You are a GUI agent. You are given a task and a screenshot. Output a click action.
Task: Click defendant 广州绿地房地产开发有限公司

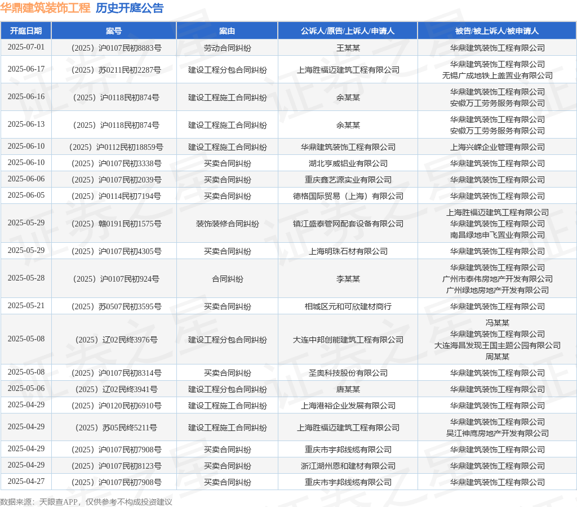tap(498, 290)
